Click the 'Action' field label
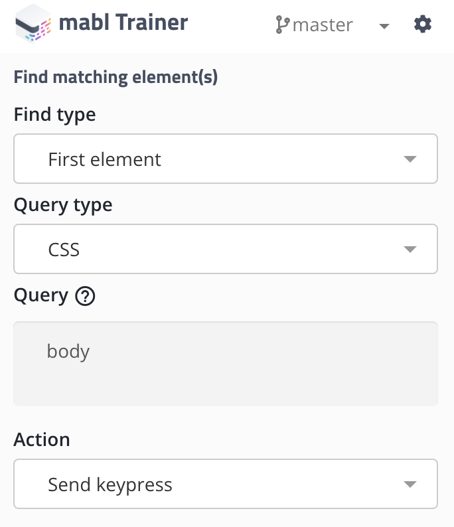Viewport: 454px width, 527px height. tap(42, 439)
